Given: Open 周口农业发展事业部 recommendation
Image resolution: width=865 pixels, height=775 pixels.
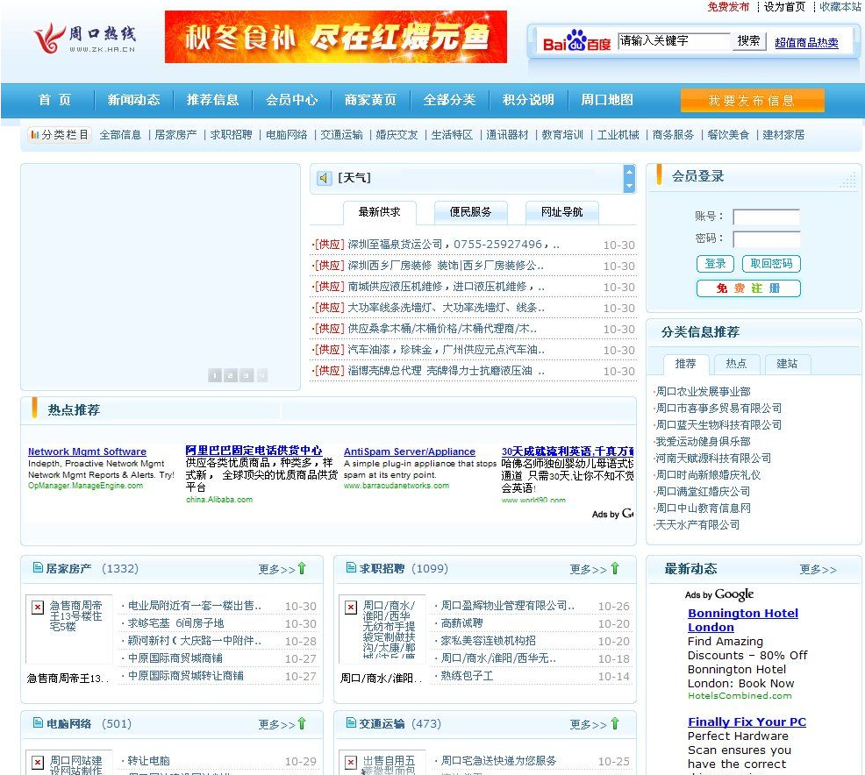Looking at the screenshot, I should (x=703, y=391).
